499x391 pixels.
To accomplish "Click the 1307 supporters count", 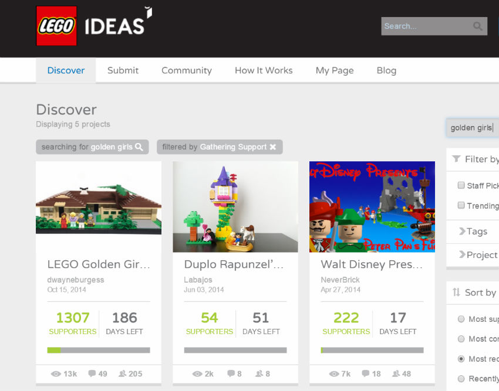I will [73, 318].
